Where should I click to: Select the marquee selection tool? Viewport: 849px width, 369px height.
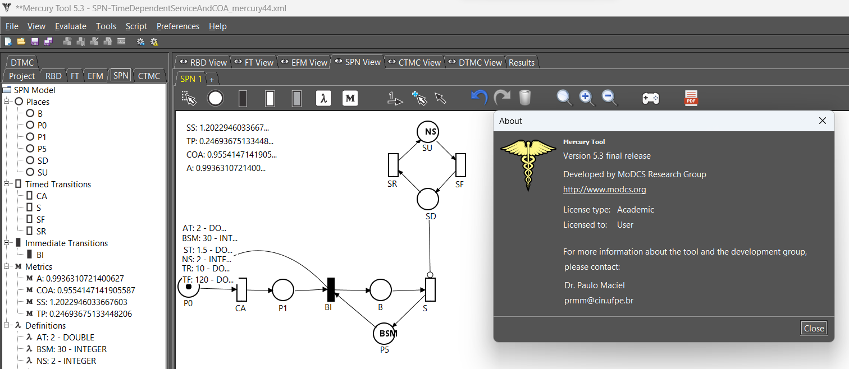(x=189, y=98)
